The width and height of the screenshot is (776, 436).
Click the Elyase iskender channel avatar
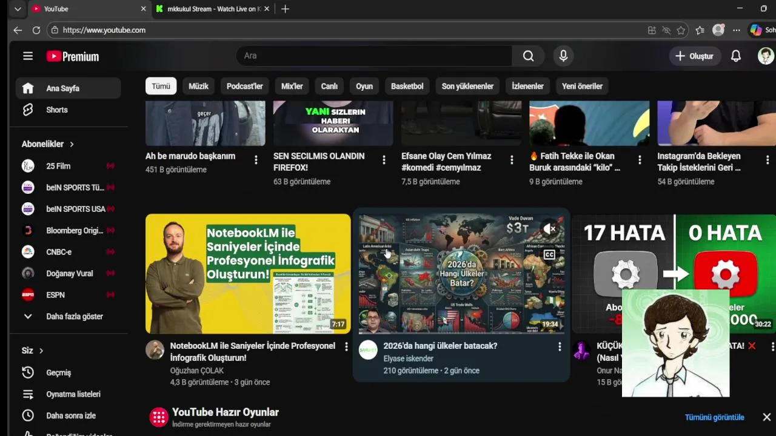point(368,350)
